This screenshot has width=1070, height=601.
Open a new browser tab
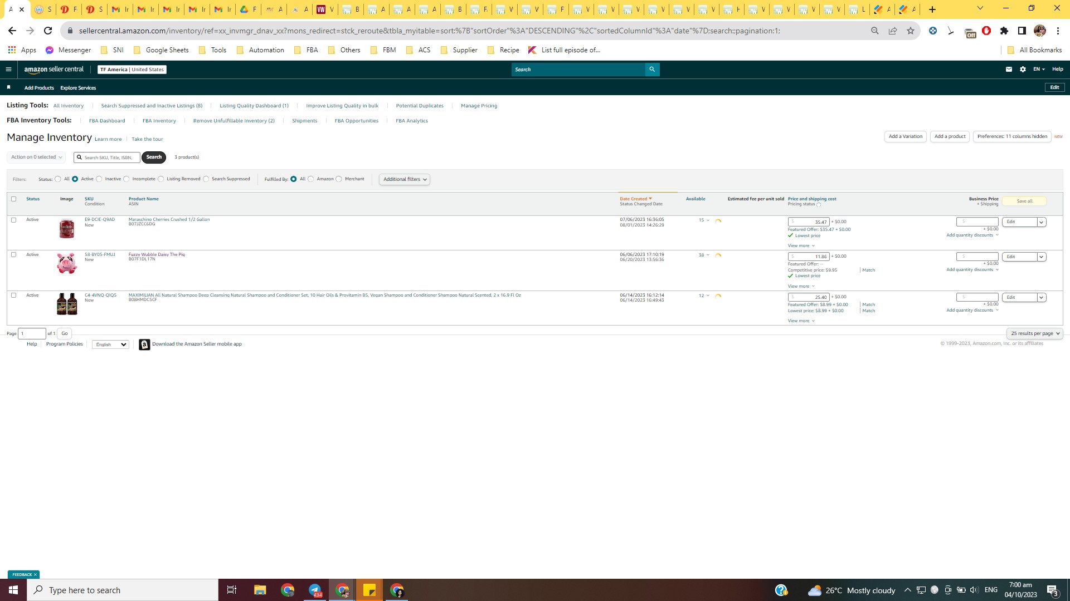pos(932,9)
